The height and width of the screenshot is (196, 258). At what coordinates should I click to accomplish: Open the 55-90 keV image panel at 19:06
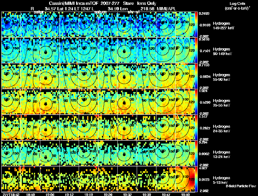pos(50,76)
